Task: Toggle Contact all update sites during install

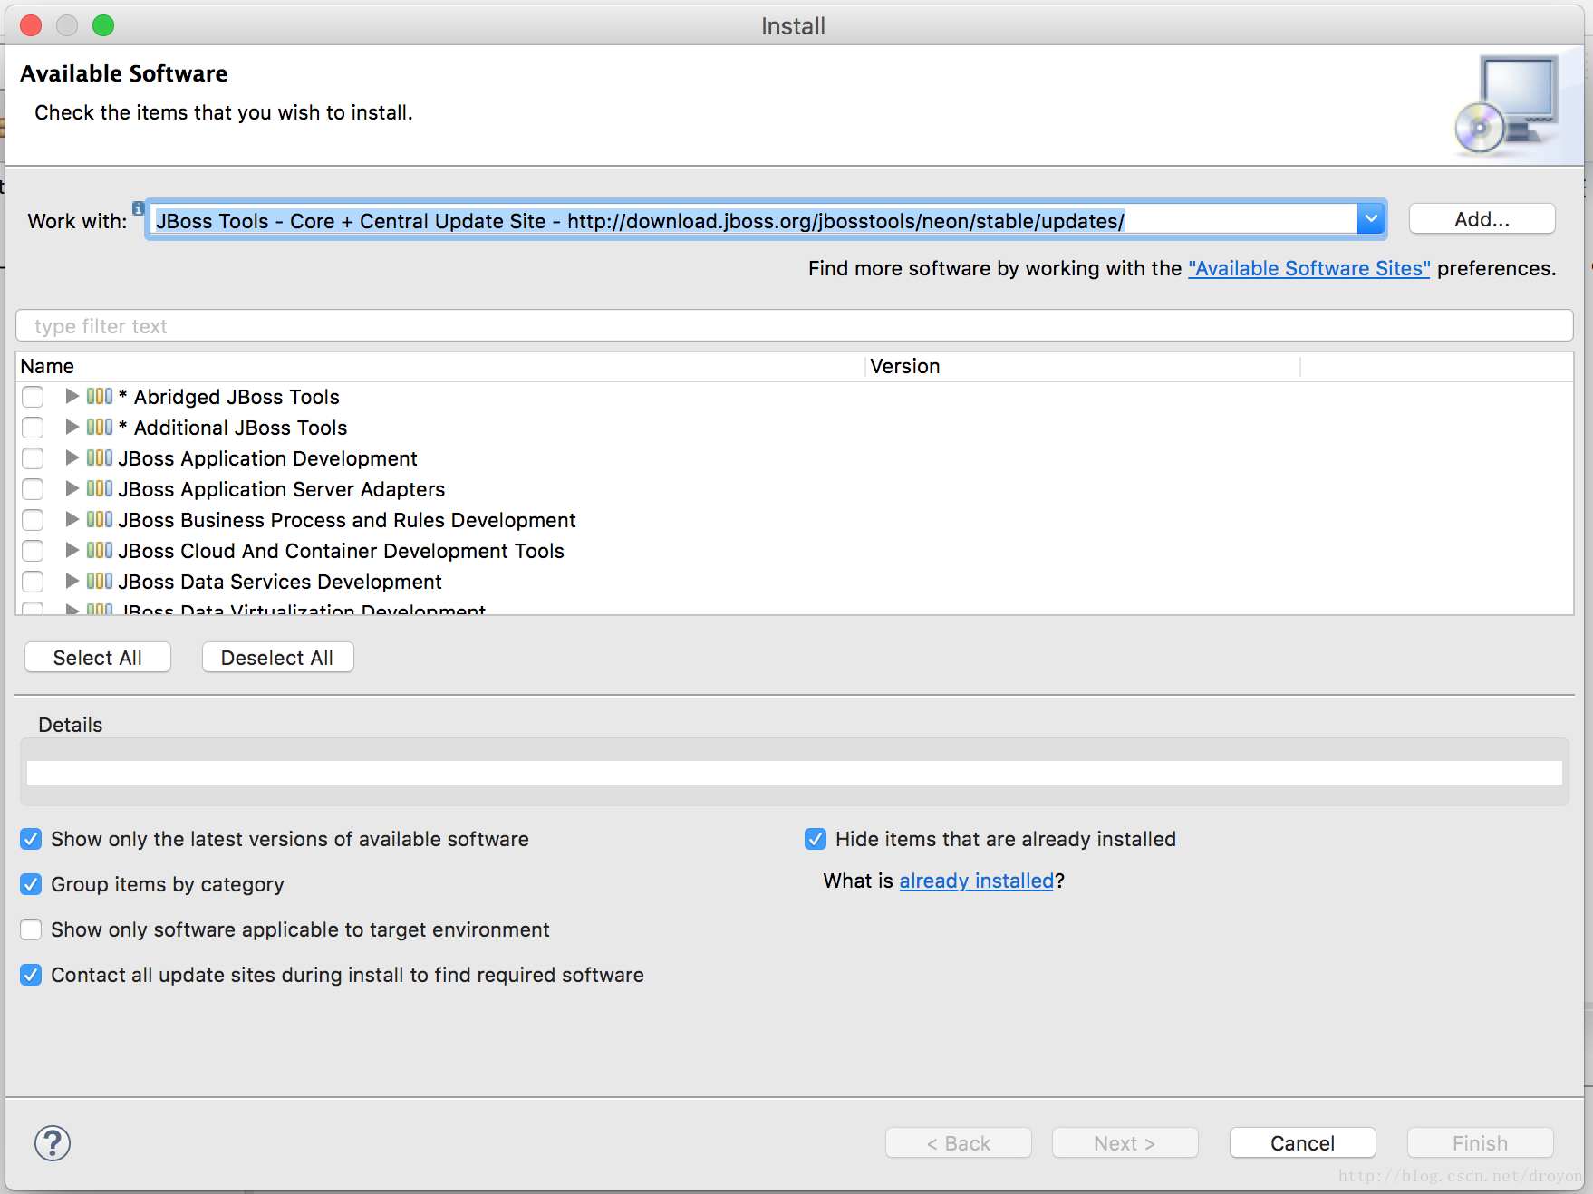Action: [x=31, y=975]
